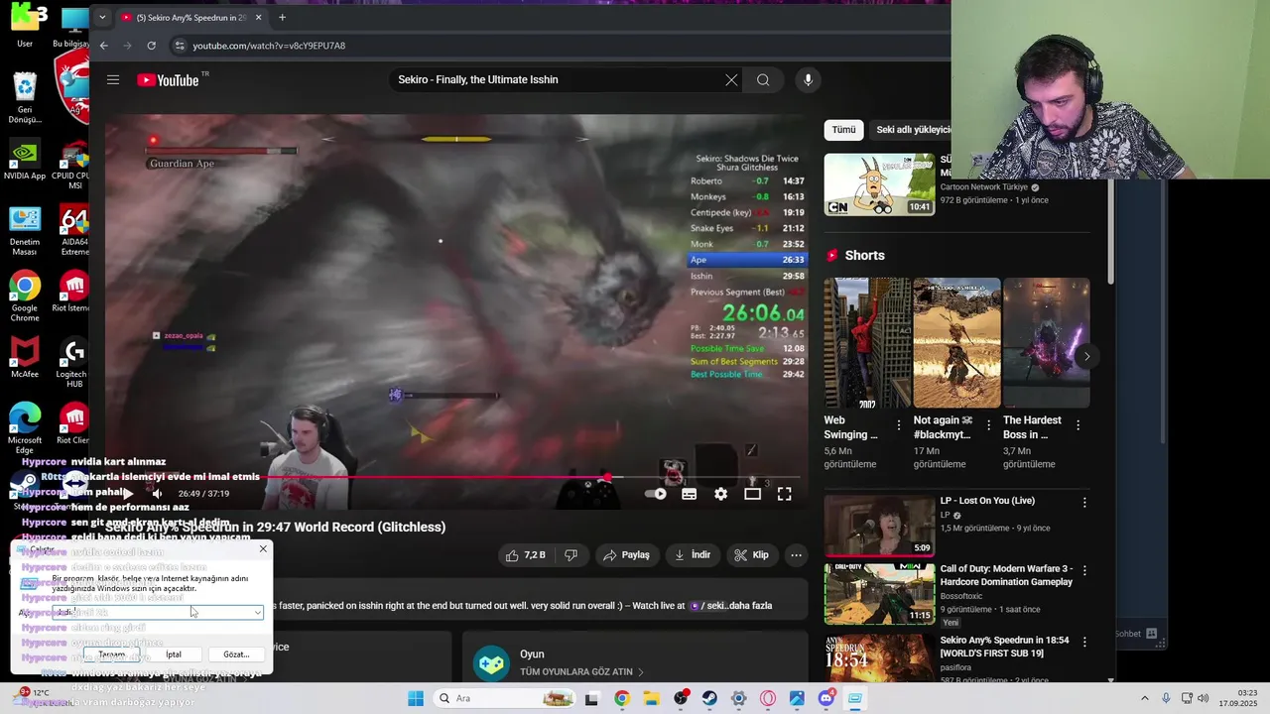1270x714 pixels.
Task: Close the Run dialog with X
Action: (x=263, y=548)
